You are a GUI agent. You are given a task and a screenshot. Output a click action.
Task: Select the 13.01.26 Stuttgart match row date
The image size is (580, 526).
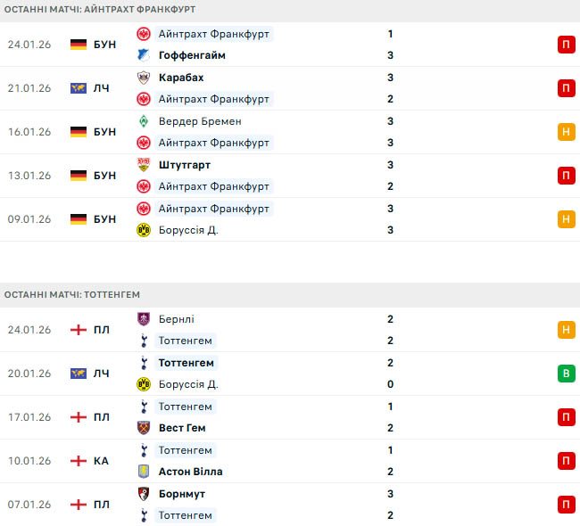pos(29,176)
